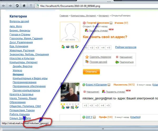Click the red violation icon in Борис's answer
The image size is (158, 131).
click(x=85, y=92)
